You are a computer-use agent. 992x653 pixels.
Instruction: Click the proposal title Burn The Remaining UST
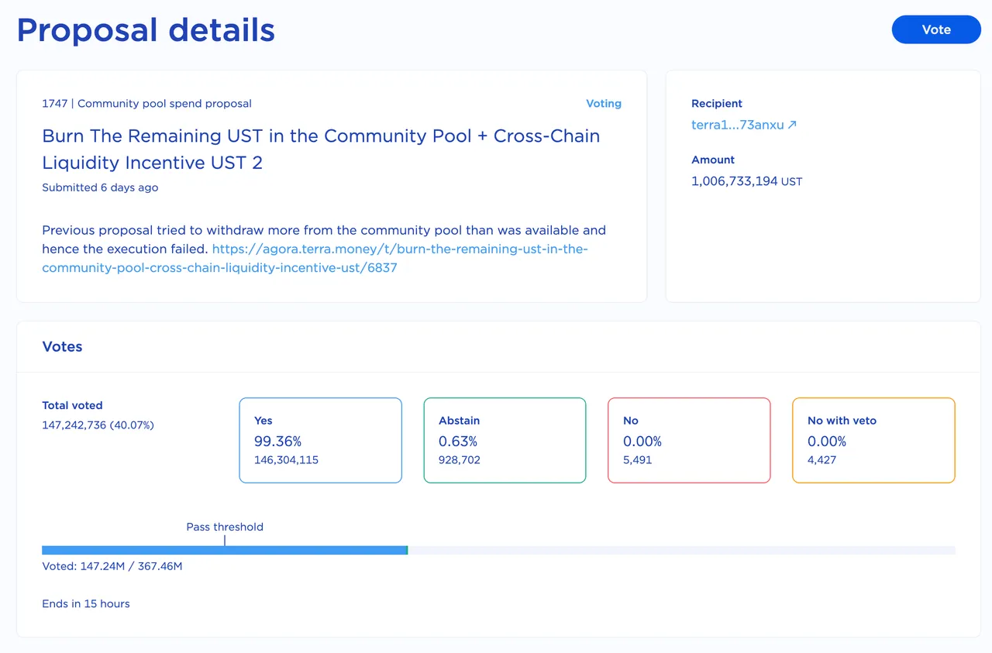click(321, 149)
